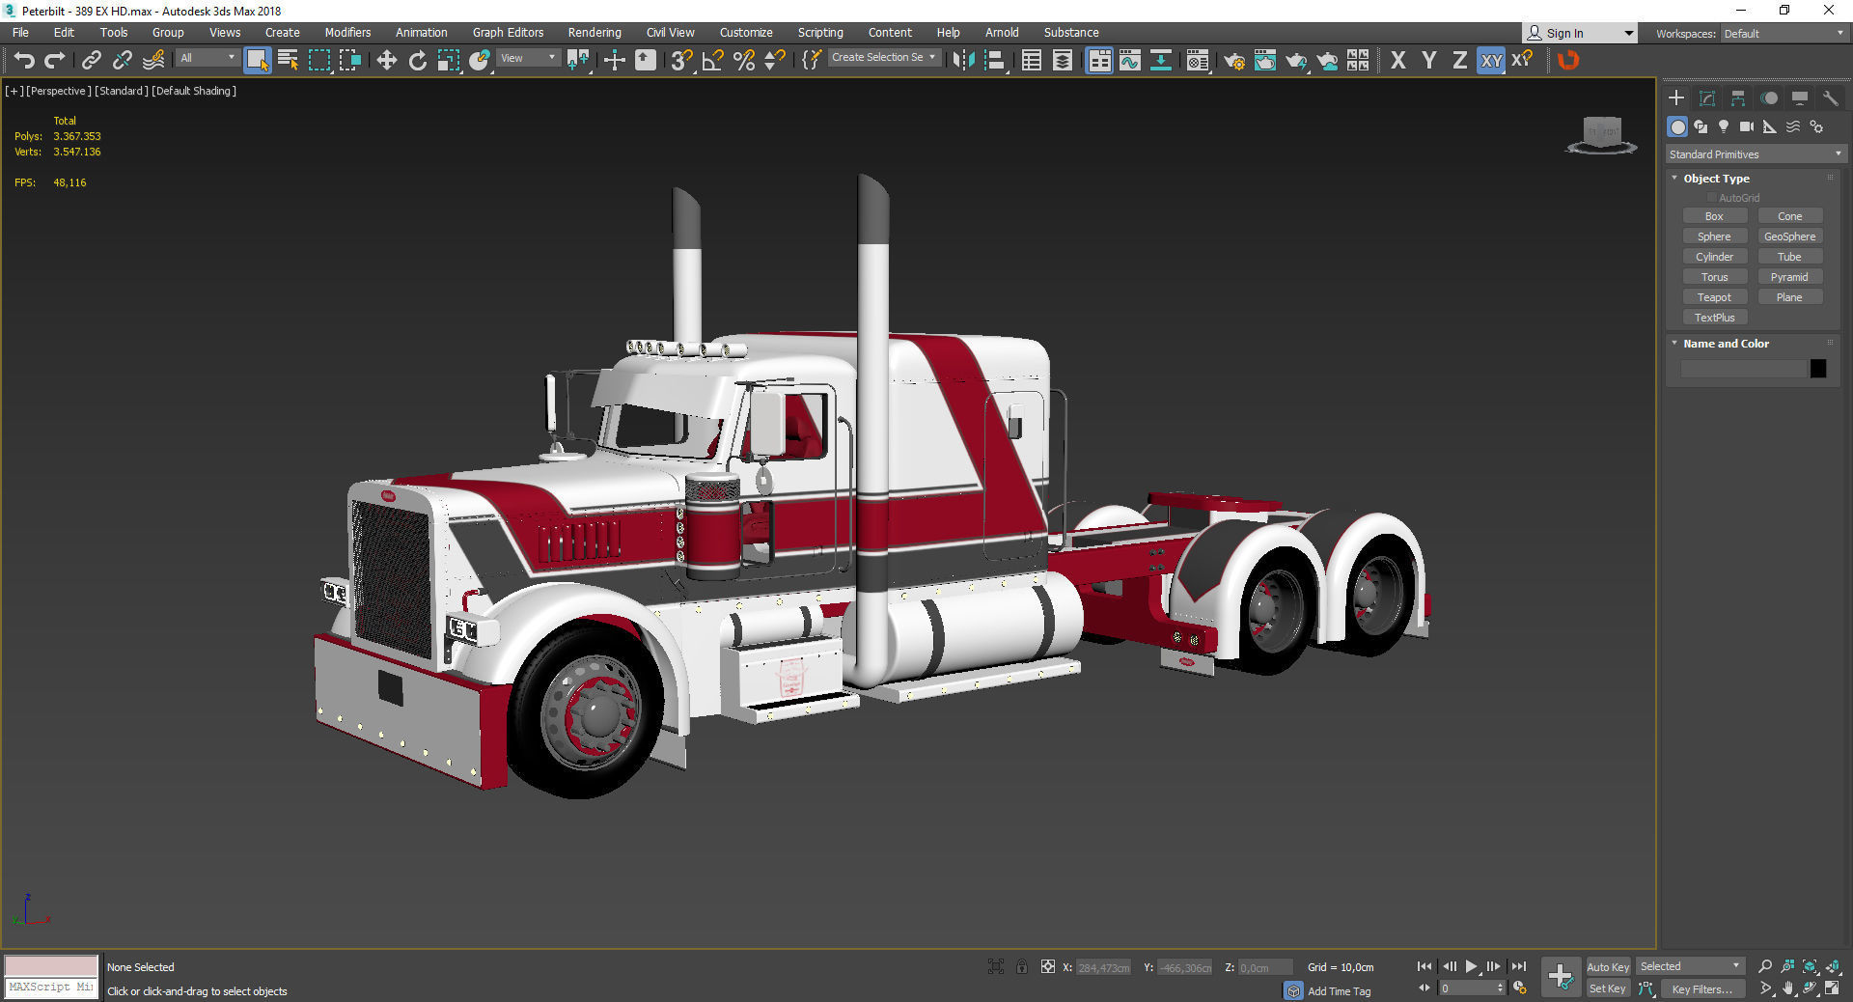Create a Teapot primitive button

1714,297
